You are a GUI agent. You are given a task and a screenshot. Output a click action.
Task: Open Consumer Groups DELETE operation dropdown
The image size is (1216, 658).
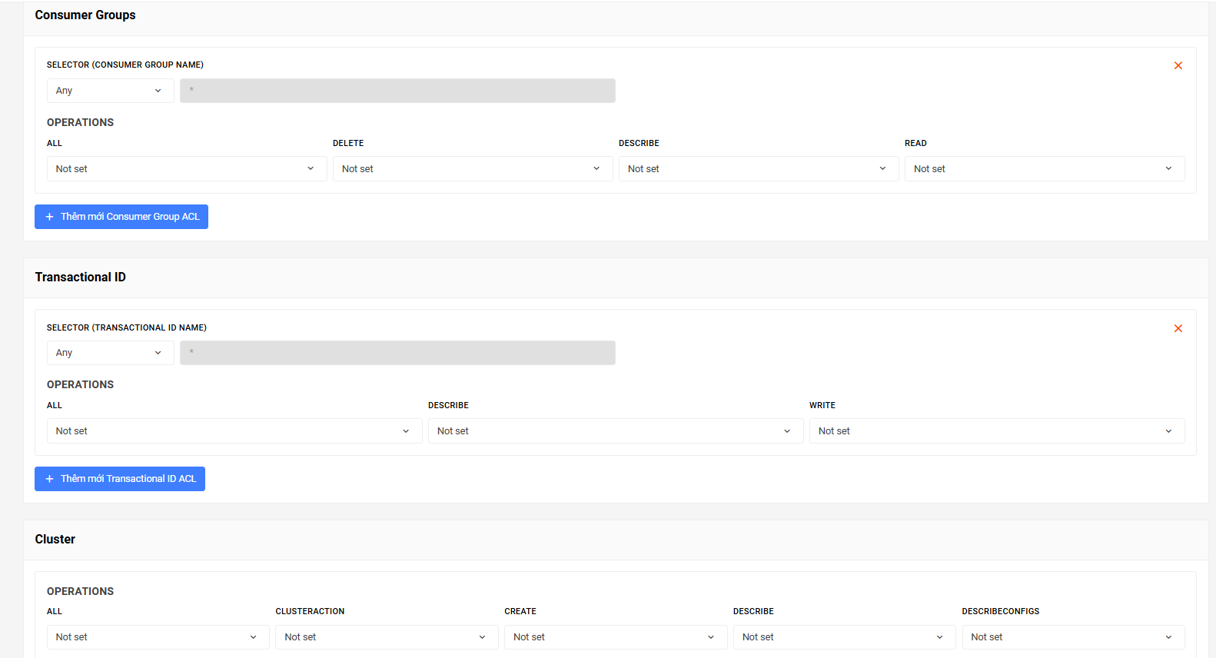[x=473, y=169]
